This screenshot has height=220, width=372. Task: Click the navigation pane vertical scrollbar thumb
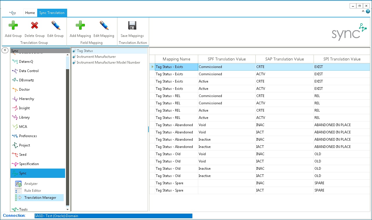pyautogui.click(x=68, y=137)
